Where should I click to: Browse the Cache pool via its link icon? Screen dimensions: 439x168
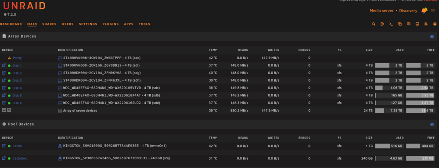coord(4,146)
